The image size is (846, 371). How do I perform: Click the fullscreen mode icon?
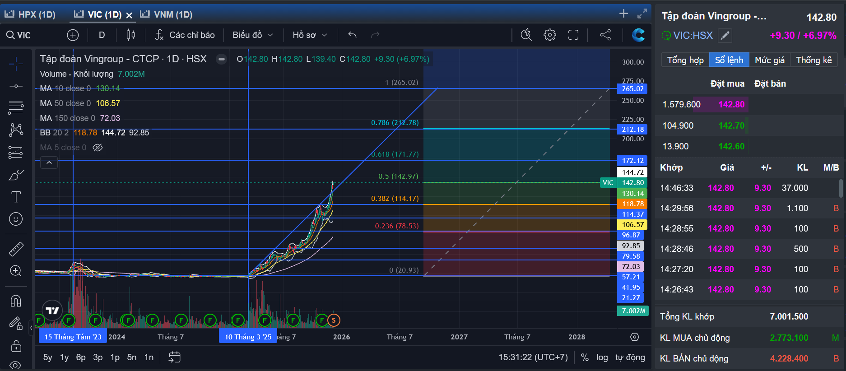click(573, 35)
